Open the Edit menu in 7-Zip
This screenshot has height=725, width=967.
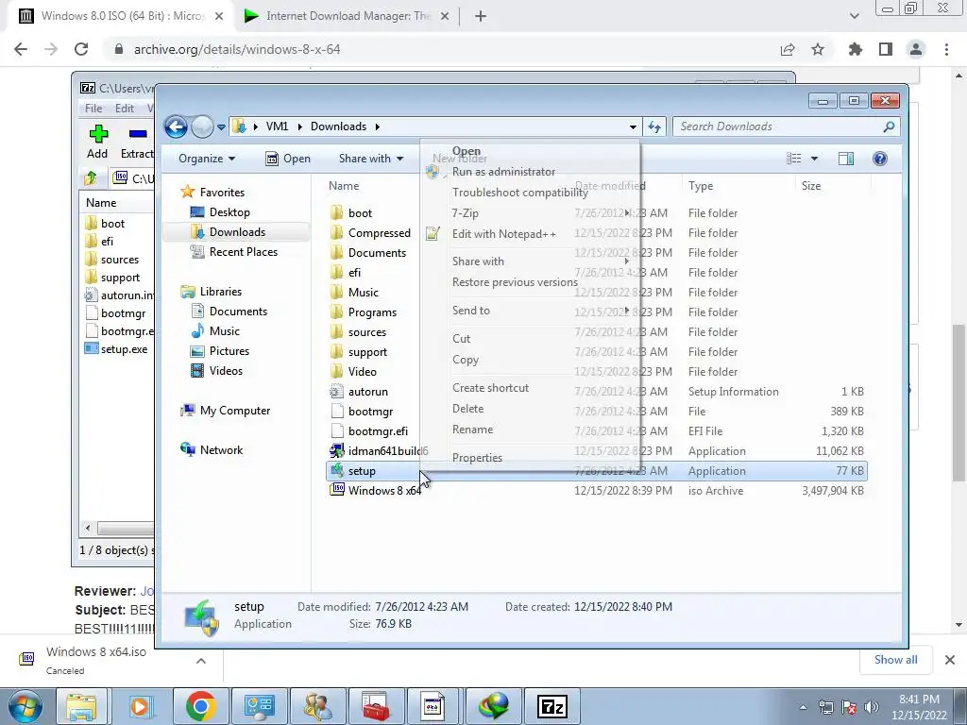click(x=125, y=109)
